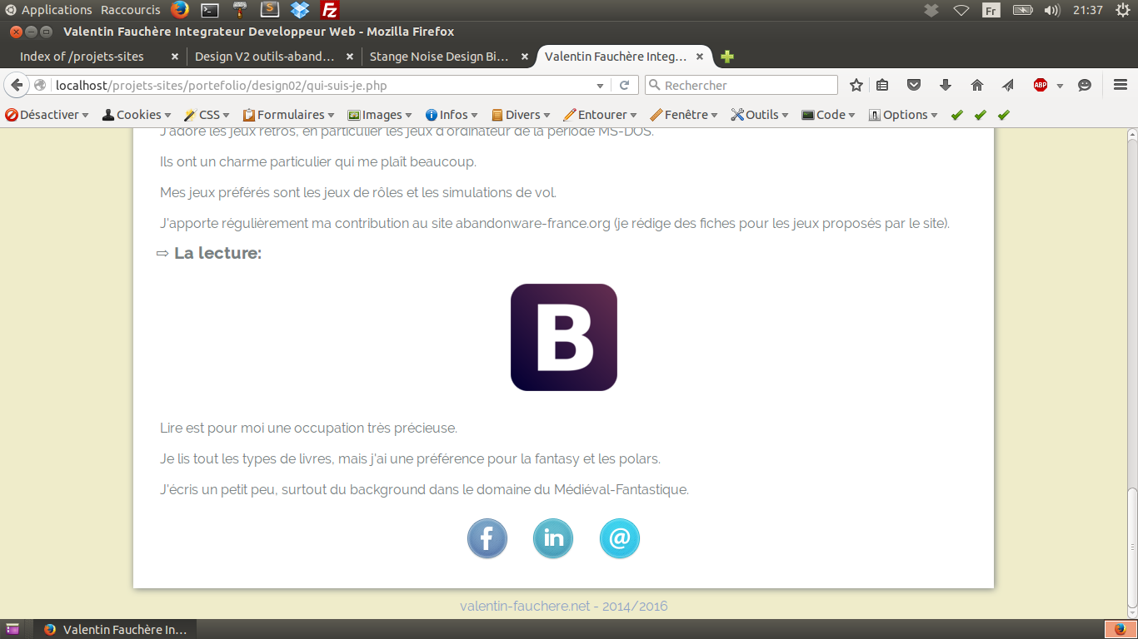Screen dimensions: 1138x639
Task: Bookmark this page with the star icon
Action: 856,85
